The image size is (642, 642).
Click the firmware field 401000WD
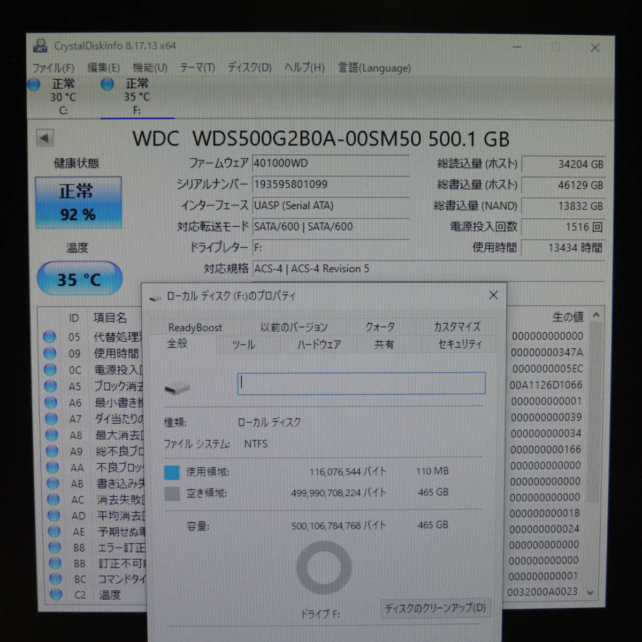tap(330, 163)
